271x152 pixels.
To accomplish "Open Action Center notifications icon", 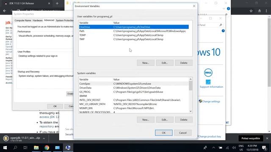I will [264, 148].
